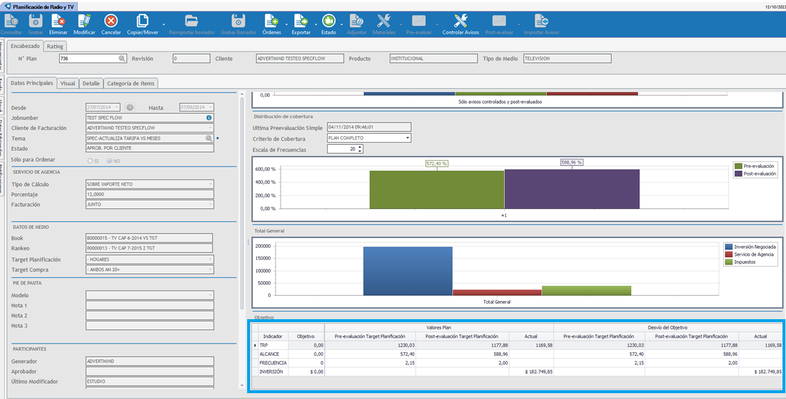Click the N° Plan input field
This screenshot has width=786, height=399.
click(x=88, y=59)
